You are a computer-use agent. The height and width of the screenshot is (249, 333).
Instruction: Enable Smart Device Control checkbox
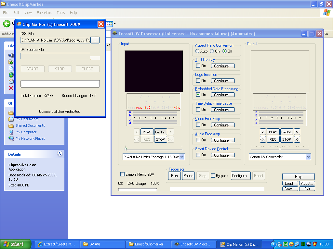(198, 155)
